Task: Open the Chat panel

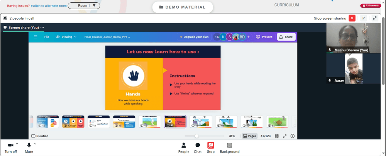Action: tap(197, 148)
